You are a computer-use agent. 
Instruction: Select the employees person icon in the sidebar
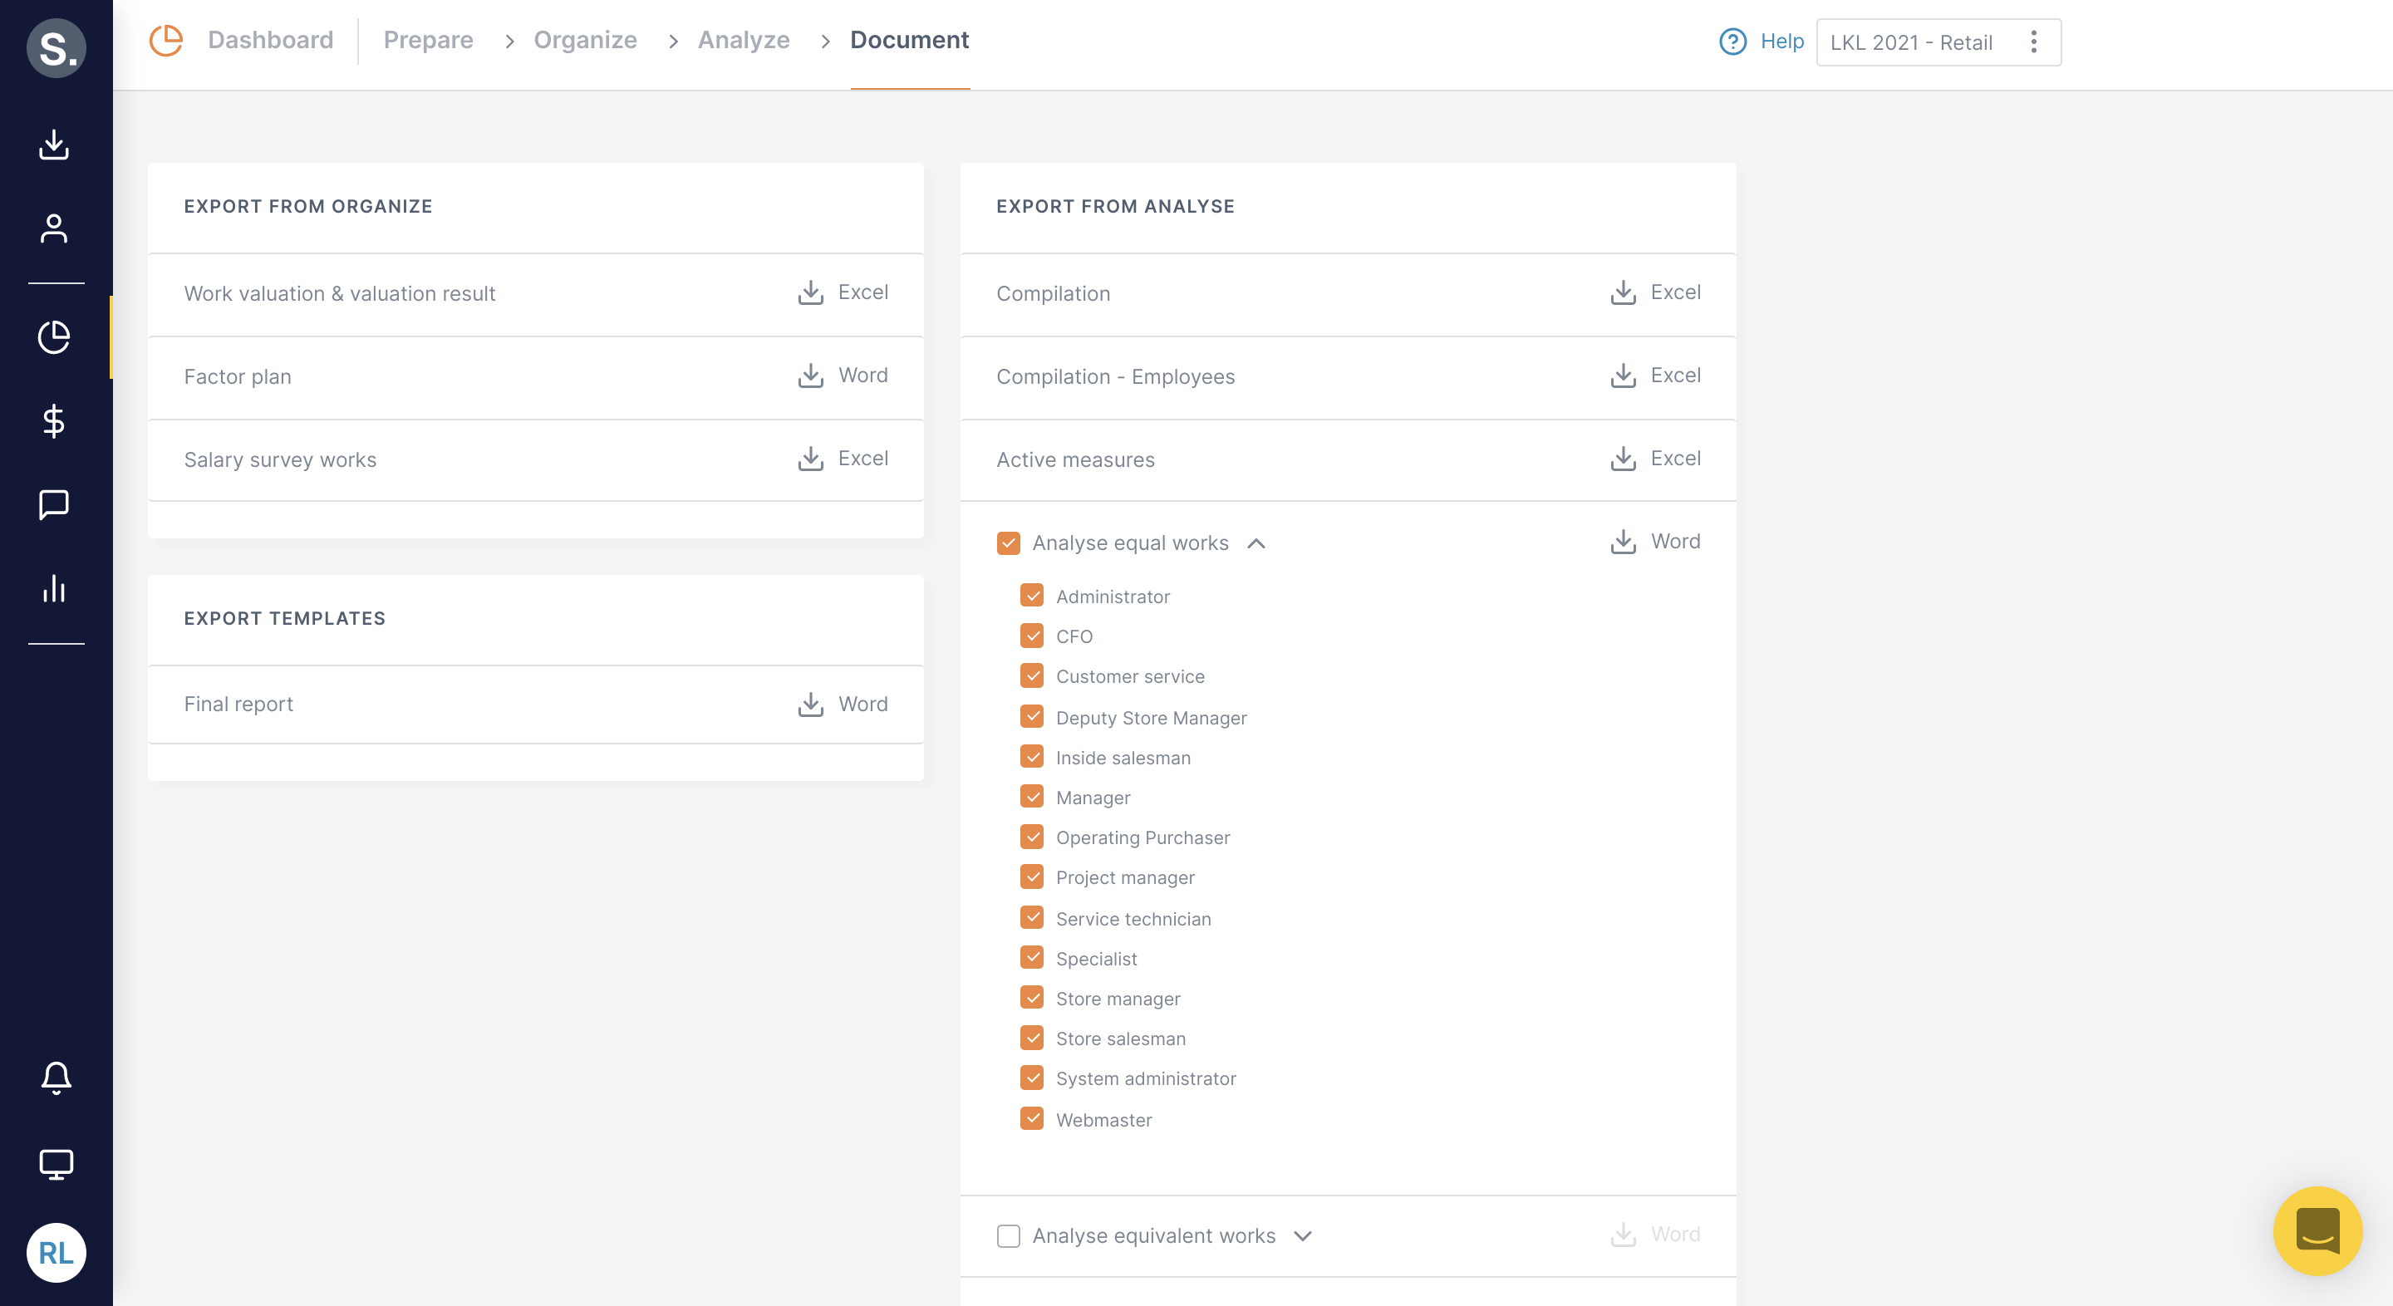pos(55,228)
